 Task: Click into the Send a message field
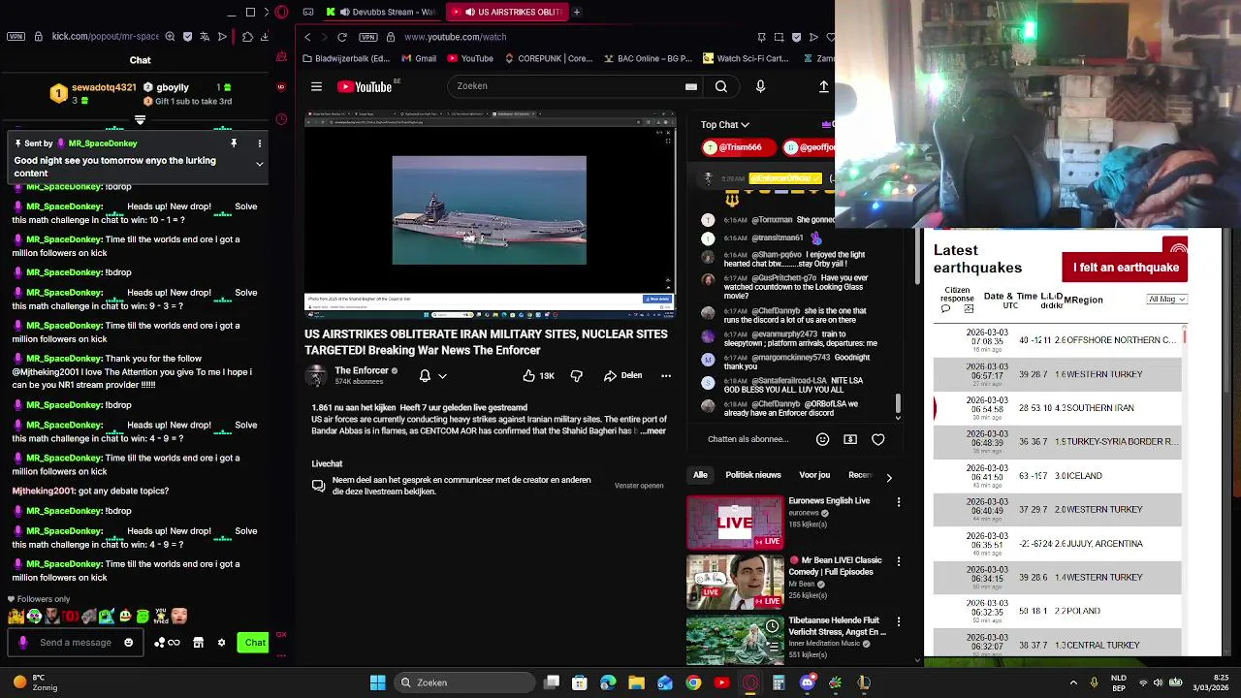click(78, 642)
